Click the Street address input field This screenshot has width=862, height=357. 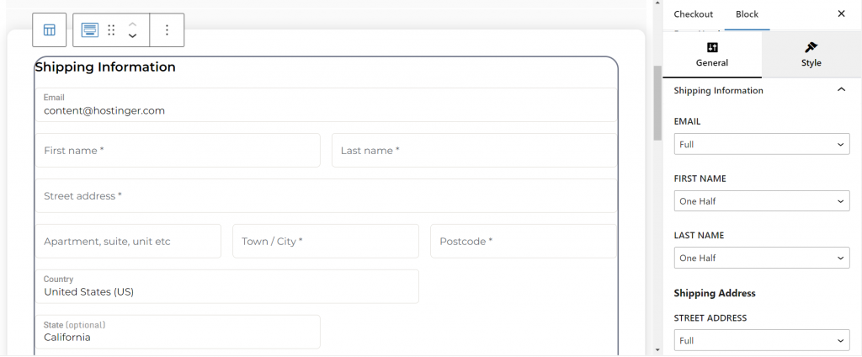[x=326, y=196]
